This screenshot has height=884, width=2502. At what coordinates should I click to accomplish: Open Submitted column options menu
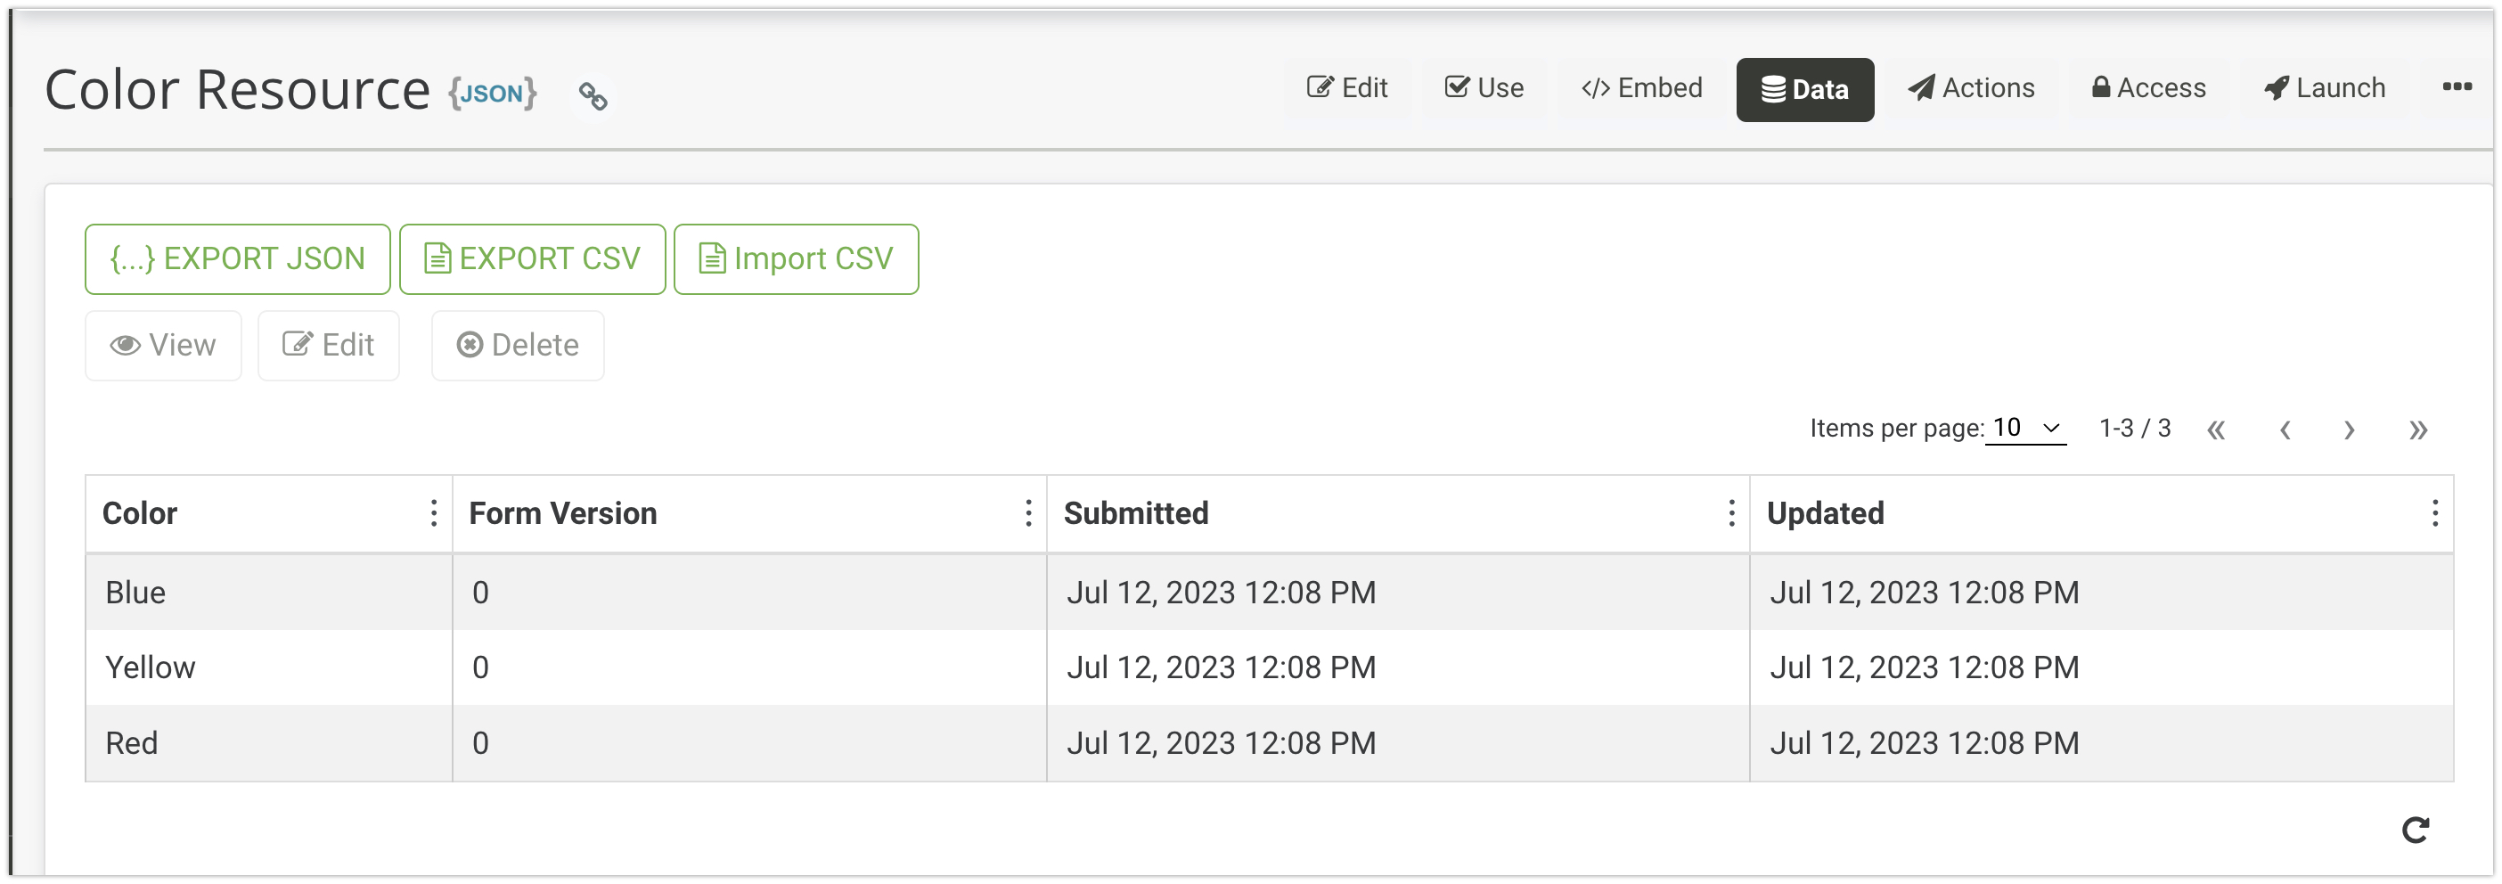point(1730,513)
